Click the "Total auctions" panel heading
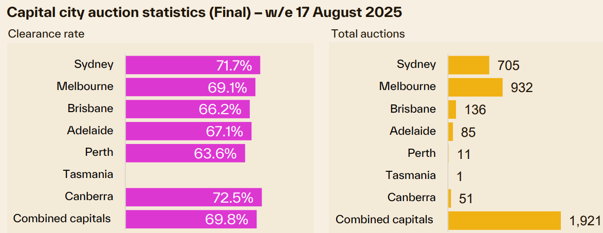The width and height of the screenshot is (603, 233). [368, 34]
